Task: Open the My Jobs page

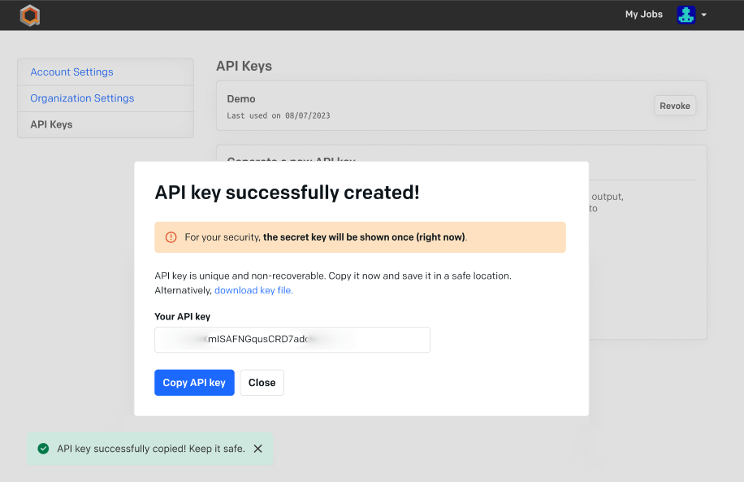Action: pos(643,14)
